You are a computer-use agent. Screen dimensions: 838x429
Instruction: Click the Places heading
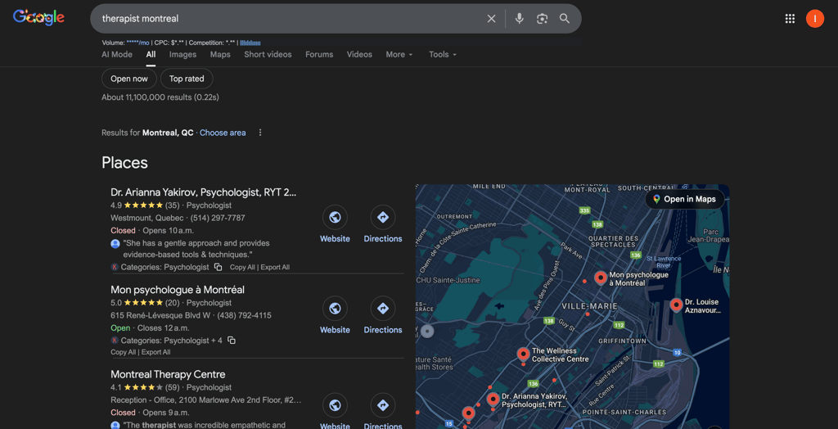[124, 163]
